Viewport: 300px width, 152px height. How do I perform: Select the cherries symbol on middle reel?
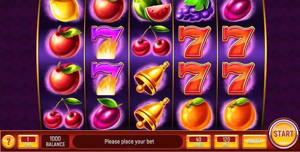point(151,41)
